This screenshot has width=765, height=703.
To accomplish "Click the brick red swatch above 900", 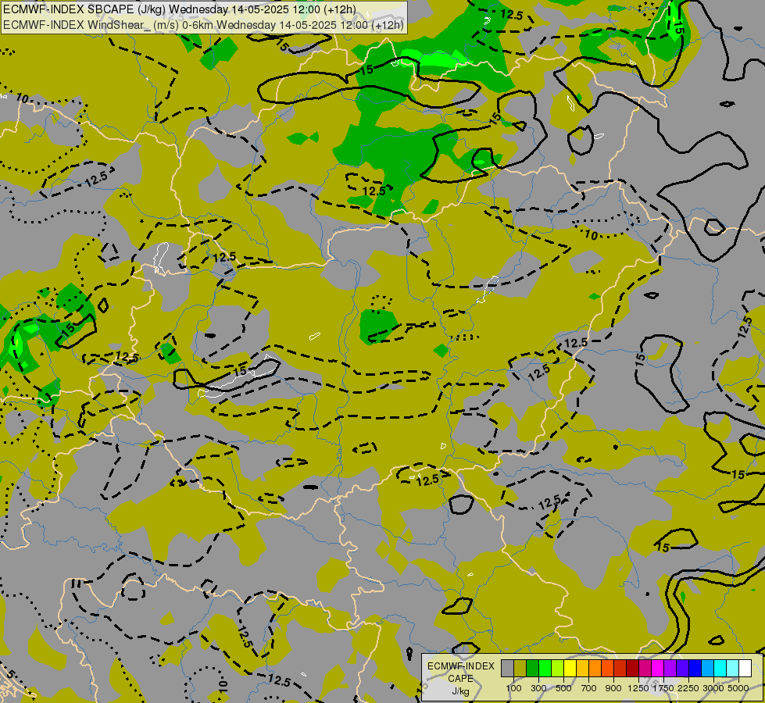I will click(x=620, y=669).
